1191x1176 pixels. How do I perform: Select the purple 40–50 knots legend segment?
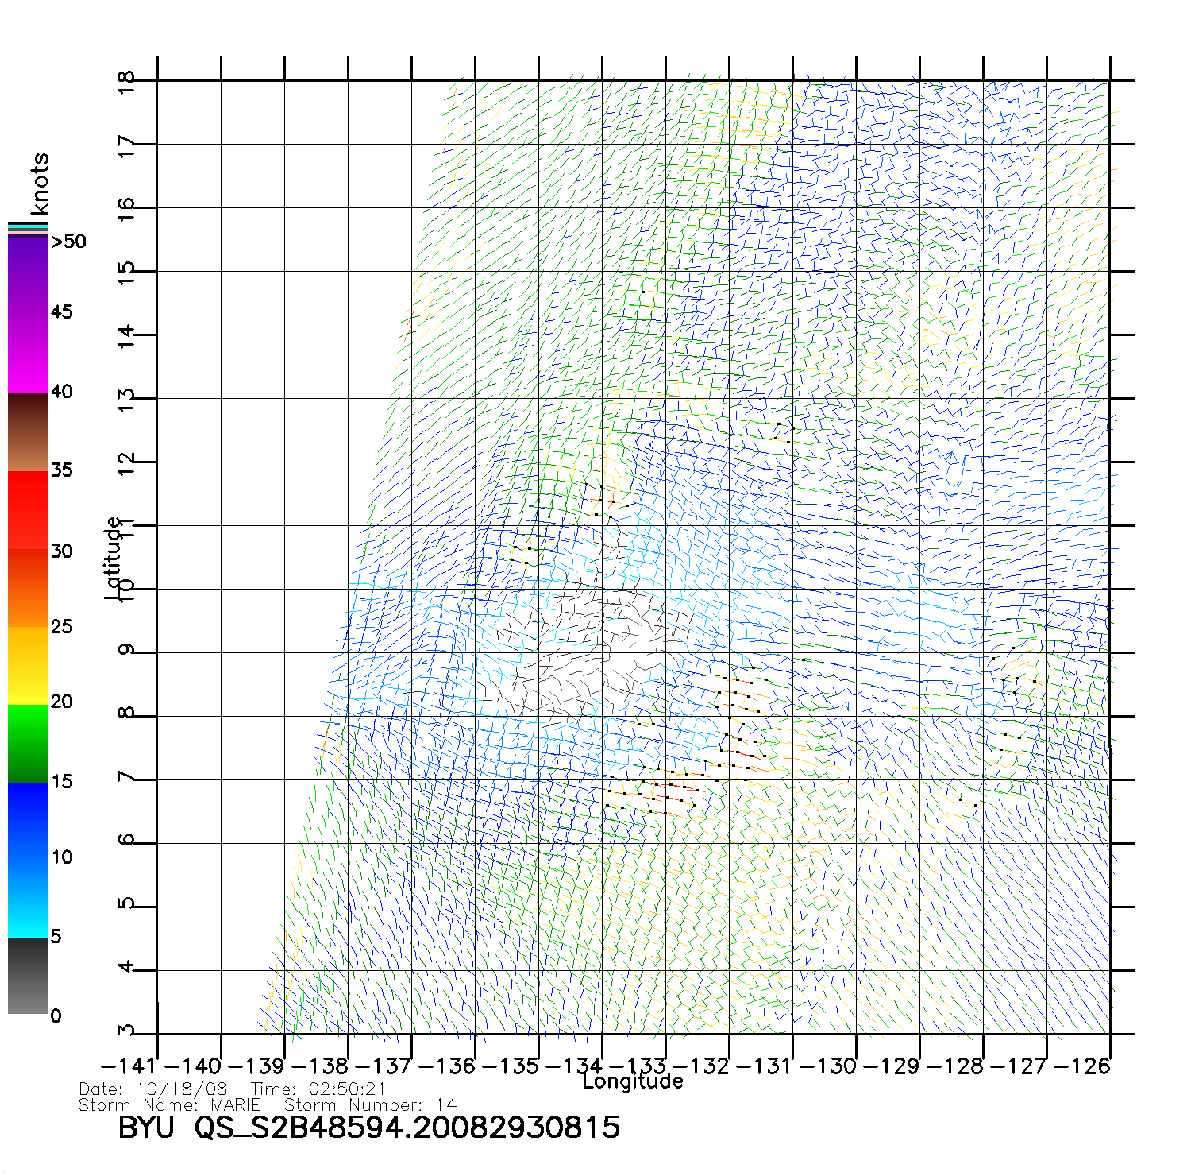coord(27,315)
